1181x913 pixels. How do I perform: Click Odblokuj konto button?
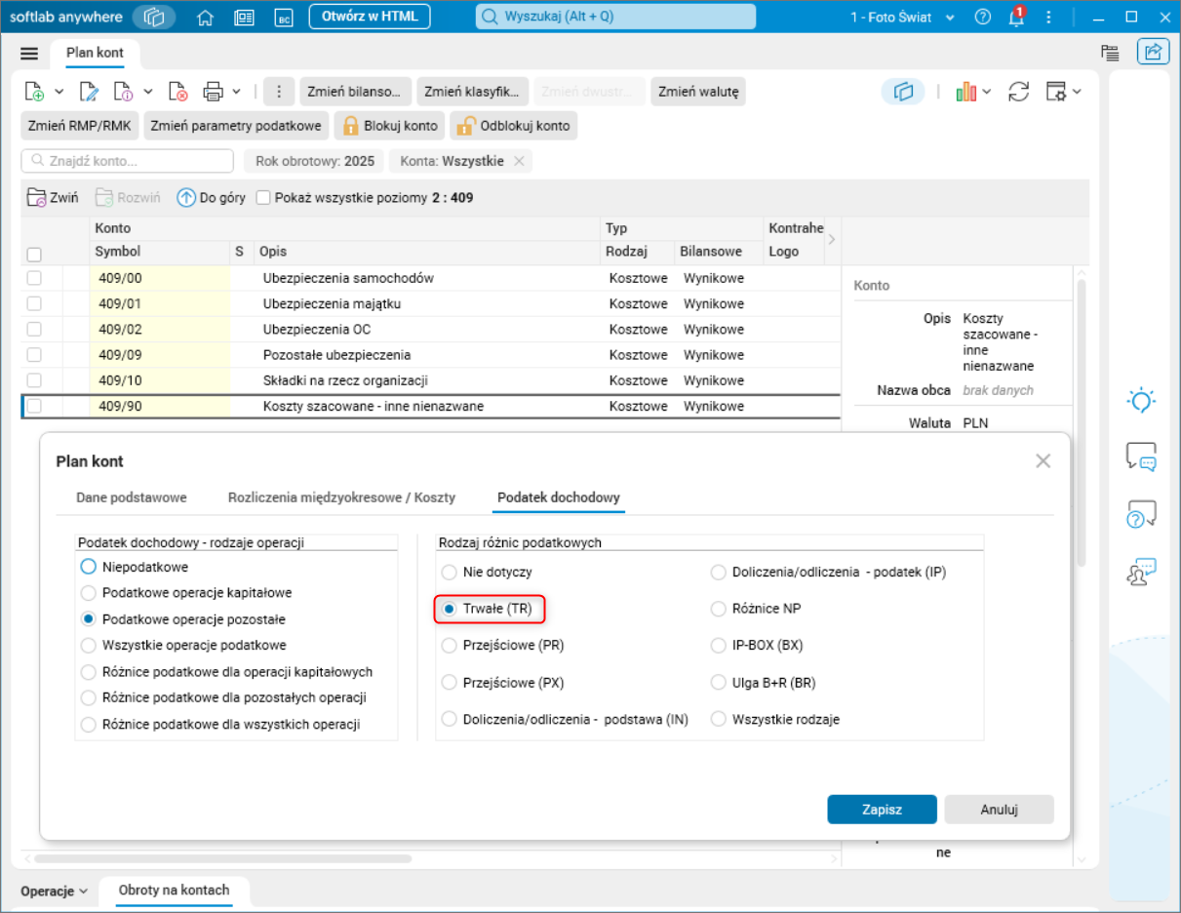coord(514,126)
